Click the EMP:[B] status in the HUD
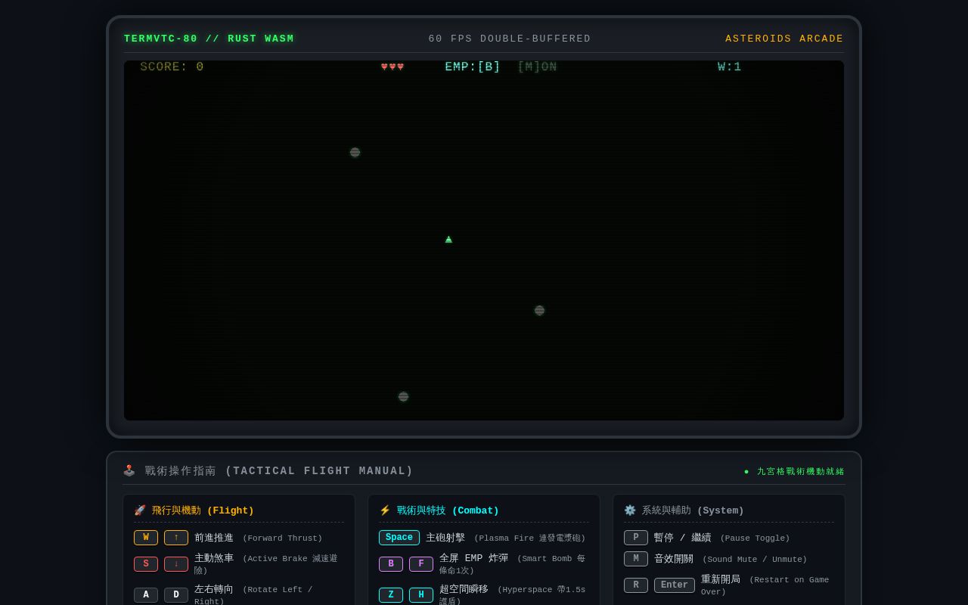The image size is (968, 605). tap(473, 67)
